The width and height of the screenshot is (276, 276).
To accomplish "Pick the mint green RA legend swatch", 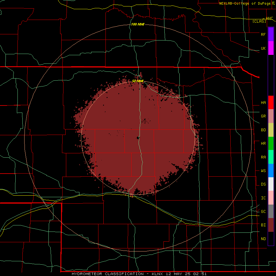I will (271, 157).
